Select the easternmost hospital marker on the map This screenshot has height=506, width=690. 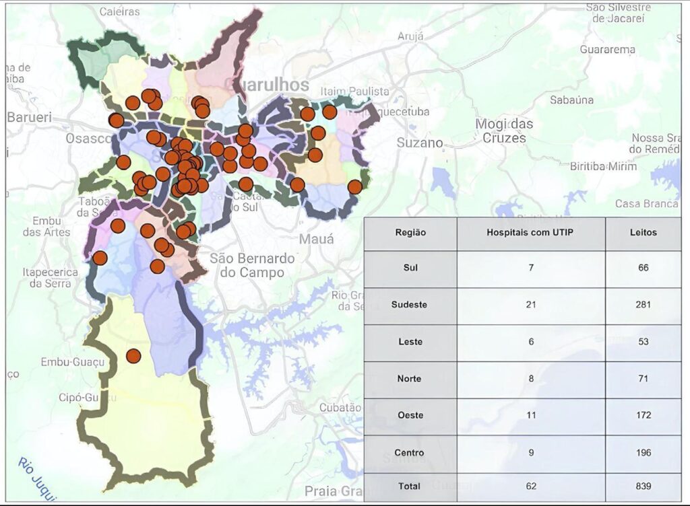point(354,186)
